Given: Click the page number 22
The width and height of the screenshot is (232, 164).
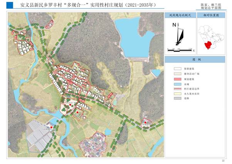Looking at the screenshot, I should coord(224,161).
